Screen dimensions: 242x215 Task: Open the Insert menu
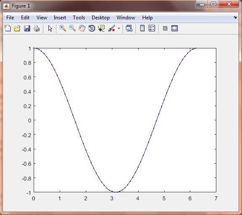(x=60, y=18)
